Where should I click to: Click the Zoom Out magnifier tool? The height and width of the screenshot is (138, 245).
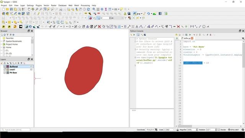click(41, 9)
